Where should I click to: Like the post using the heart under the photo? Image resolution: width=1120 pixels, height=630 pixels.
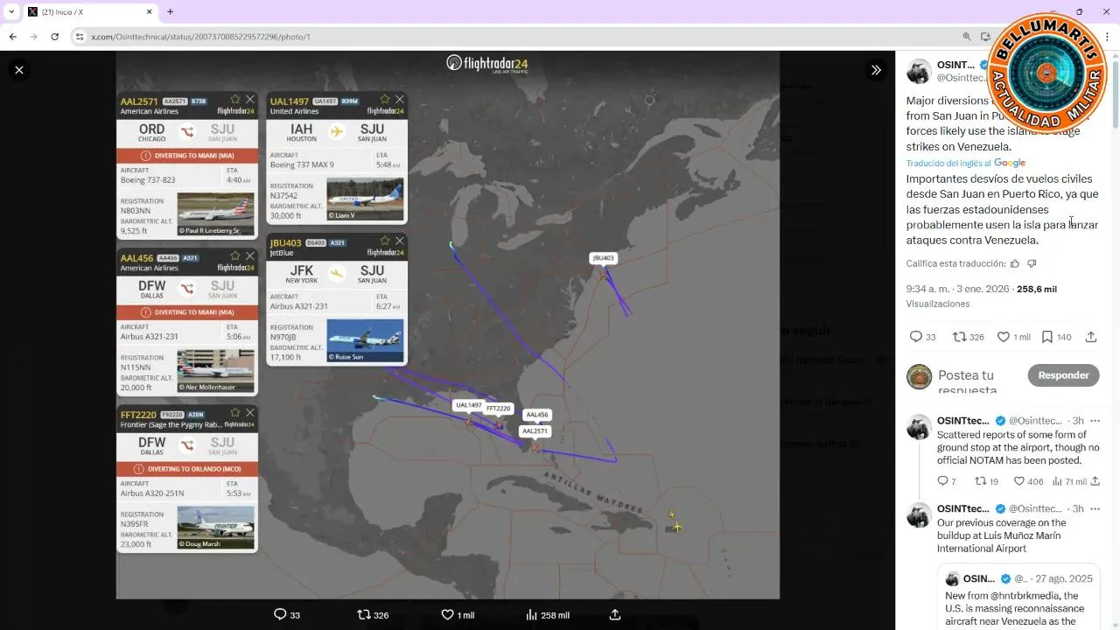coord(458,614)
